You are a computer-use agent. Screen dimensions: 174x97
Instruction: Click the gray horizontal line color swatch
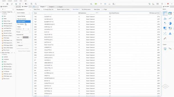(x=26, y=37)
